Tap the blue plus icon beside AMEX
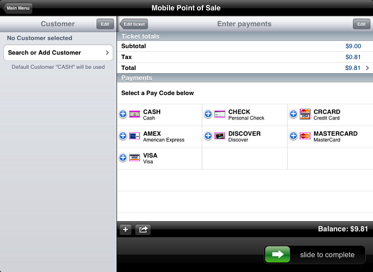The image size is (373, 272). click(123, 136)
